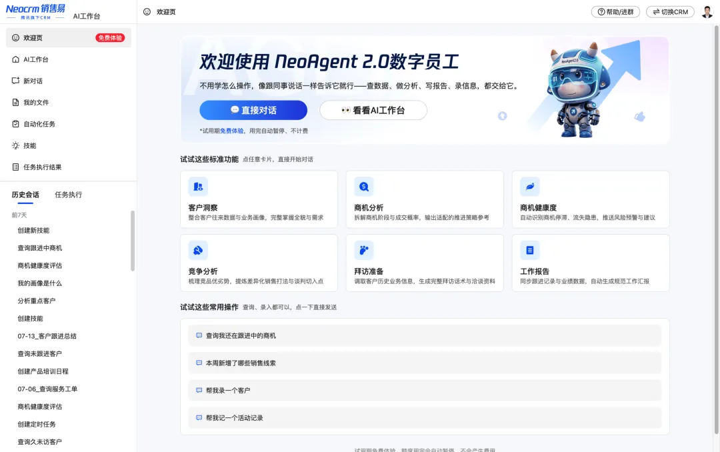This screenshot has height=452, width=720.
Task: Open 任务执行结果 in the sidebar
Action: [x=69, y=167]
